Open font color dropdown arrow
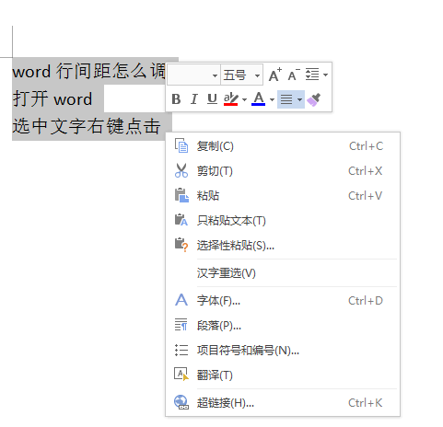The width and height of the screenshot is (443, 427). 272,99
